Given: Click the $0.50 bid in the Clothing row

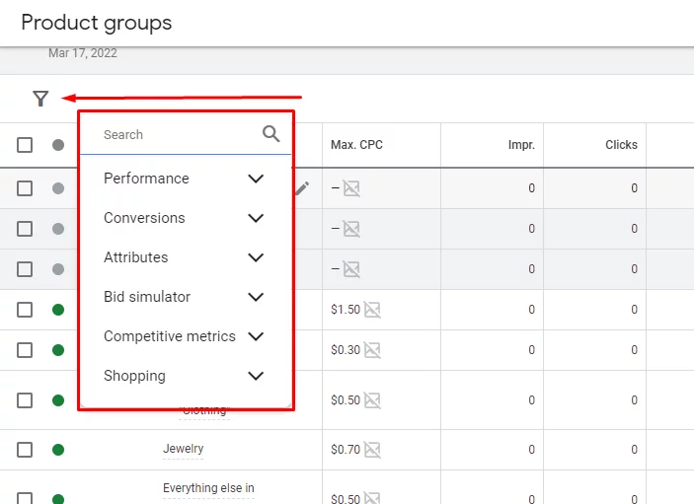Looking at the screenshot, I should [x=346, y=400].
